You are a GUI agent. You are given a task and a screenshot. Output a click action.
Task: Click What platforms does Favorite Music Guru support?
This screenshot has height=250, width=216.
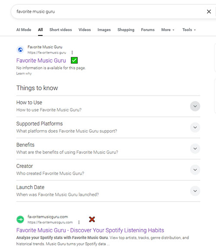tap(67, 131)
